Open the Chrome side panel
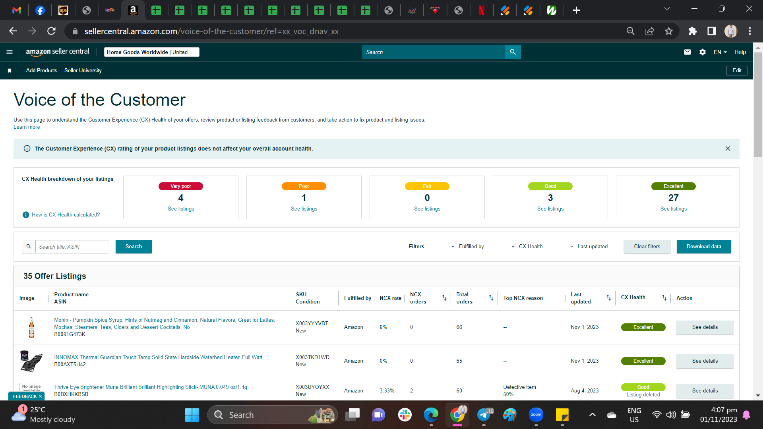This screenshot has width=763, height=429. tap(712, 31)
